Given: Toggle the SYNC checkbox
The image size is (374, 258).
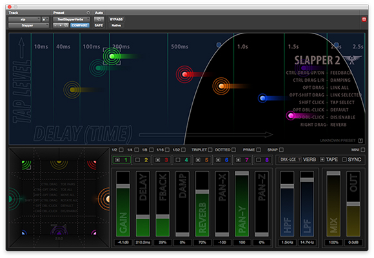Looking at the screenshot, I should pyautogui.click(x=344, y=160).
